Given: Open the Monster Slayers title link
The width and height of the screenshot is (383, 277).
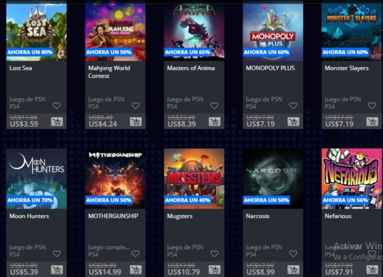Looking at the screenshot, I should click(347, 68).
